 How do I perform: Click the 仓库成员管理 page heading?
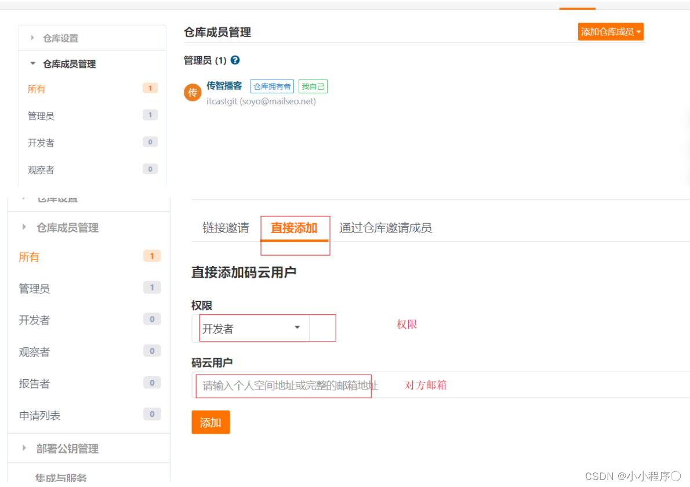click(217, 32)
